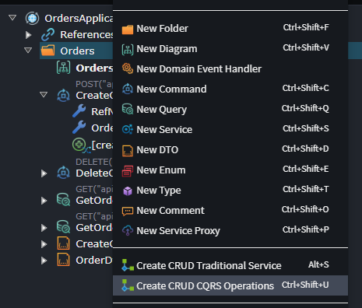The image size is (362, 308).
Task: Expand the Create DTO node
Action: (44, 244)
